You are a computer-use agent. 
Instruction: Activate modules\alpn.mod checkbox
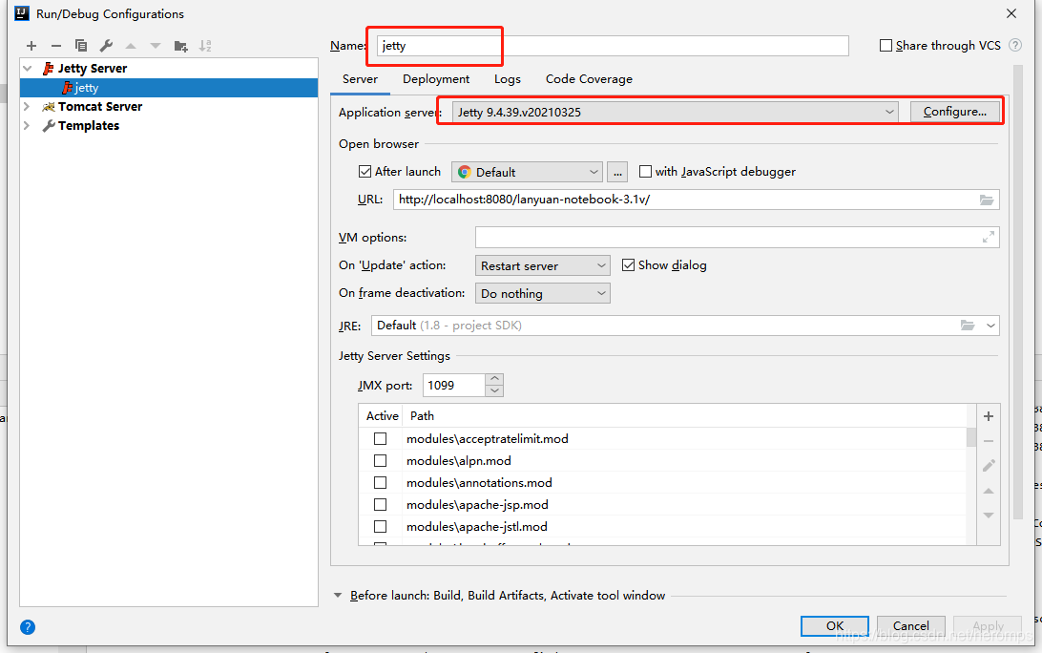click(x=380, y=461)
